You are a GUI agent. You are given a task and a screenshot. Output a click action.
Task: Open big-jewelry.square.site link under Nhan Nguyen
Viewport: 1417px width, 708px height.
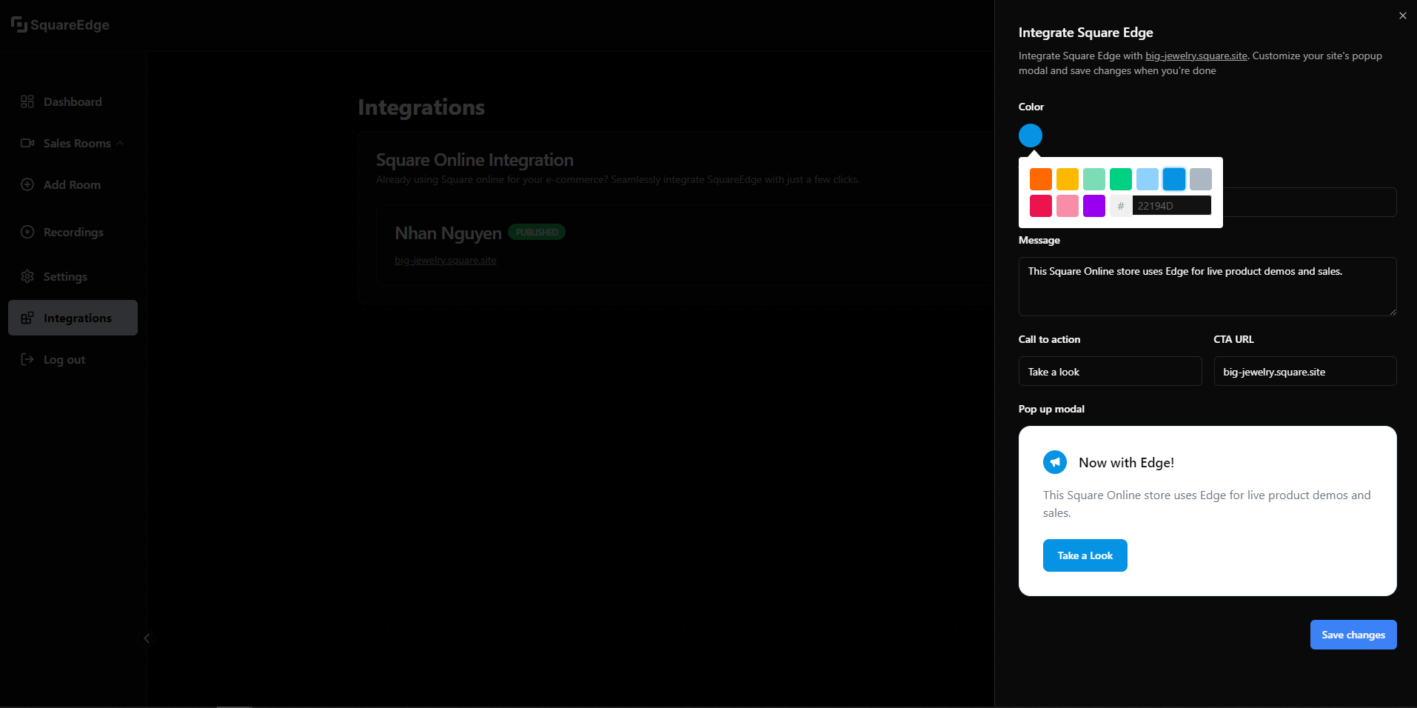click(x=446, y=260)
